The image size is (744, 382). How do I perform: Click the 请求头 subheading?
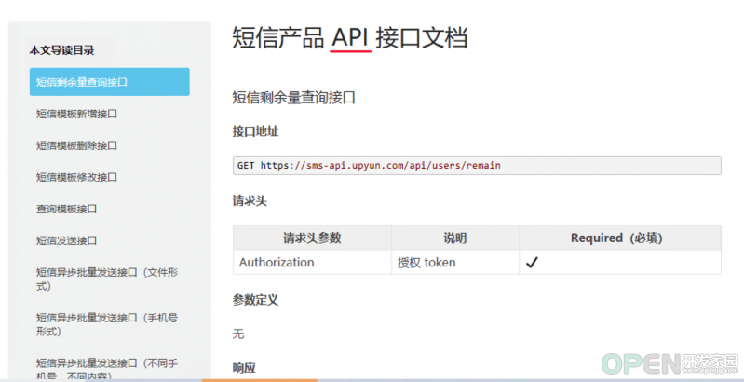click(250, 201)
